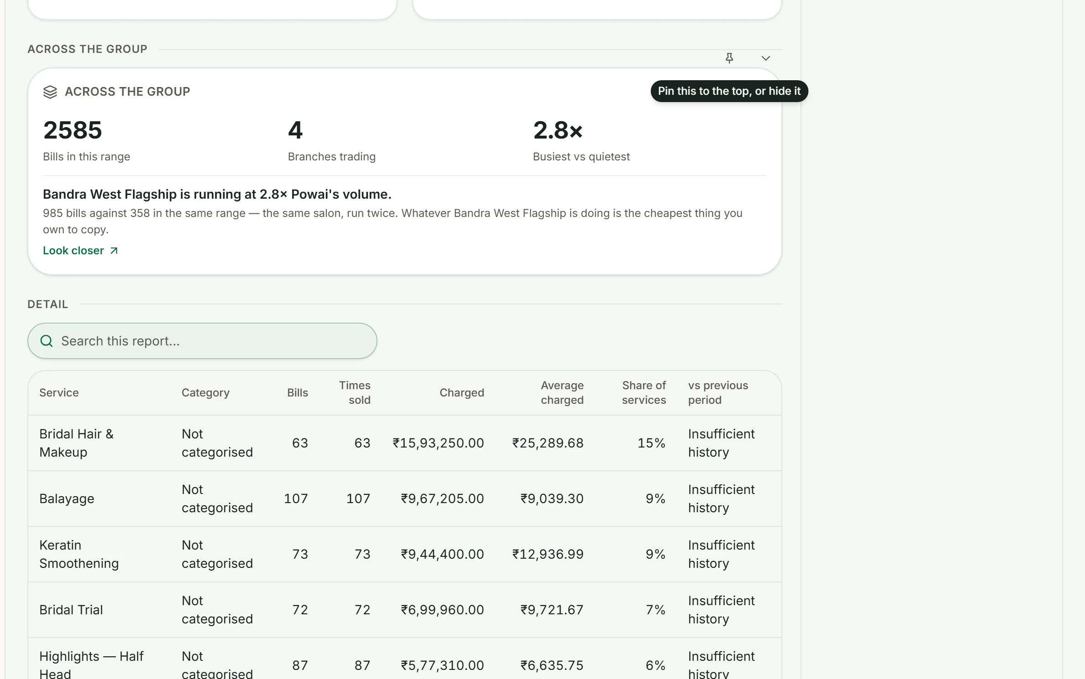Screen dimensions: 1085x679
Task: Select the Balayage service row
Action: (405, 499)
